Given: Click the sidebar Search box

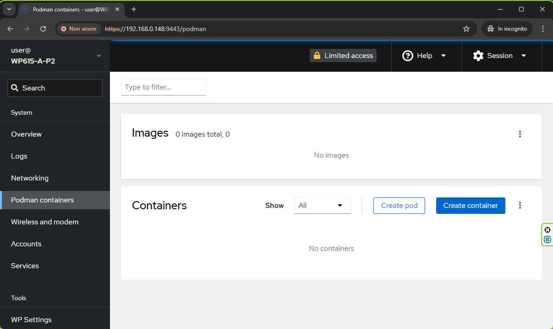Looking at the screenshot, I should tap(55, 88).
